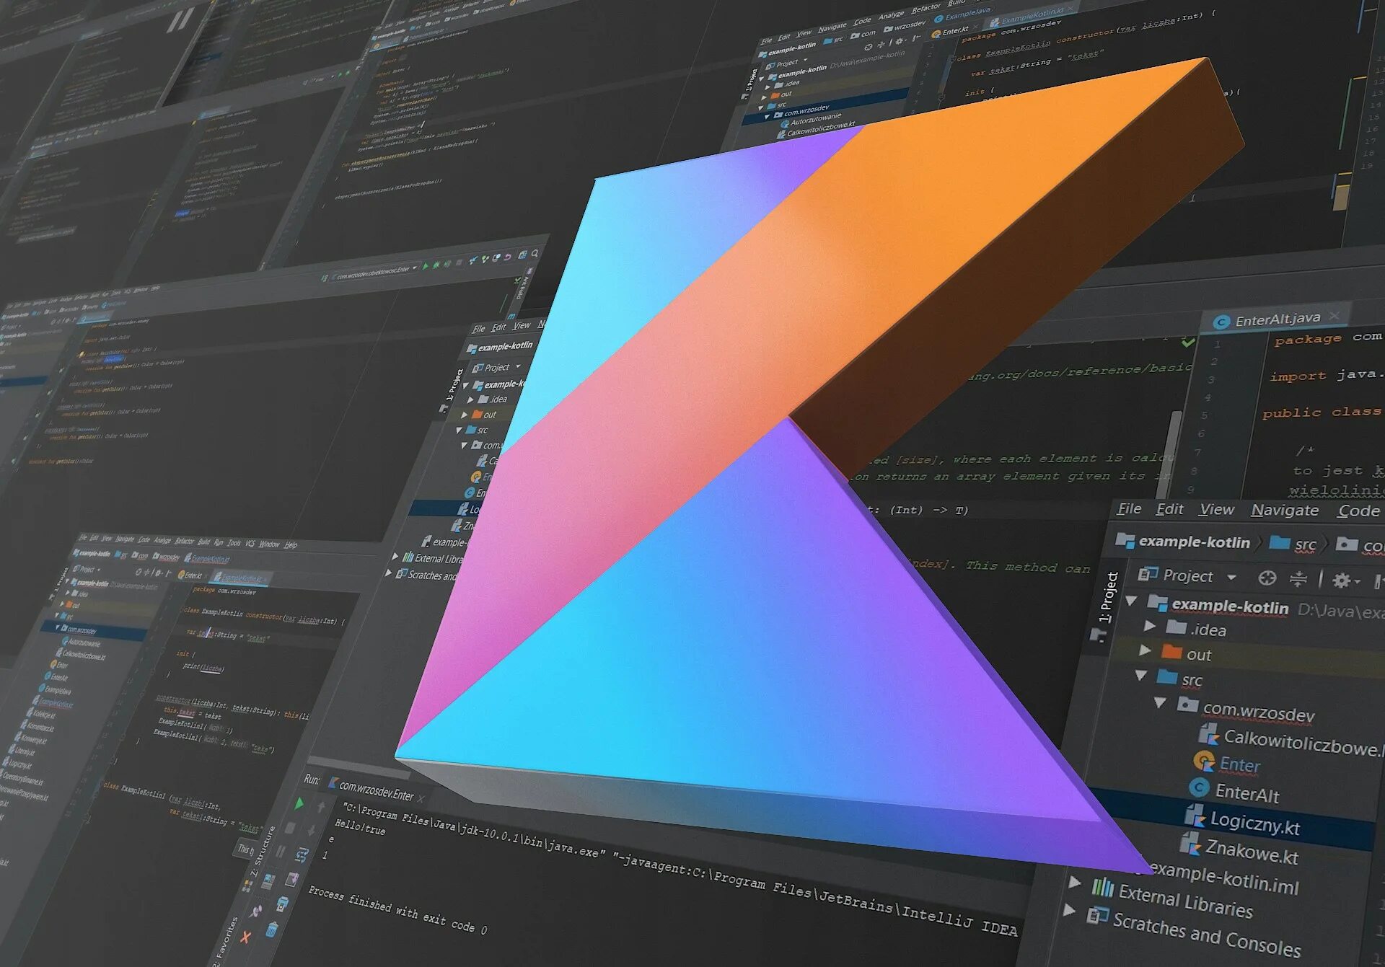The width and height of the screenshot is (1385, 967).
Task: Close Run panel using the red X icon
Action: 245,937
